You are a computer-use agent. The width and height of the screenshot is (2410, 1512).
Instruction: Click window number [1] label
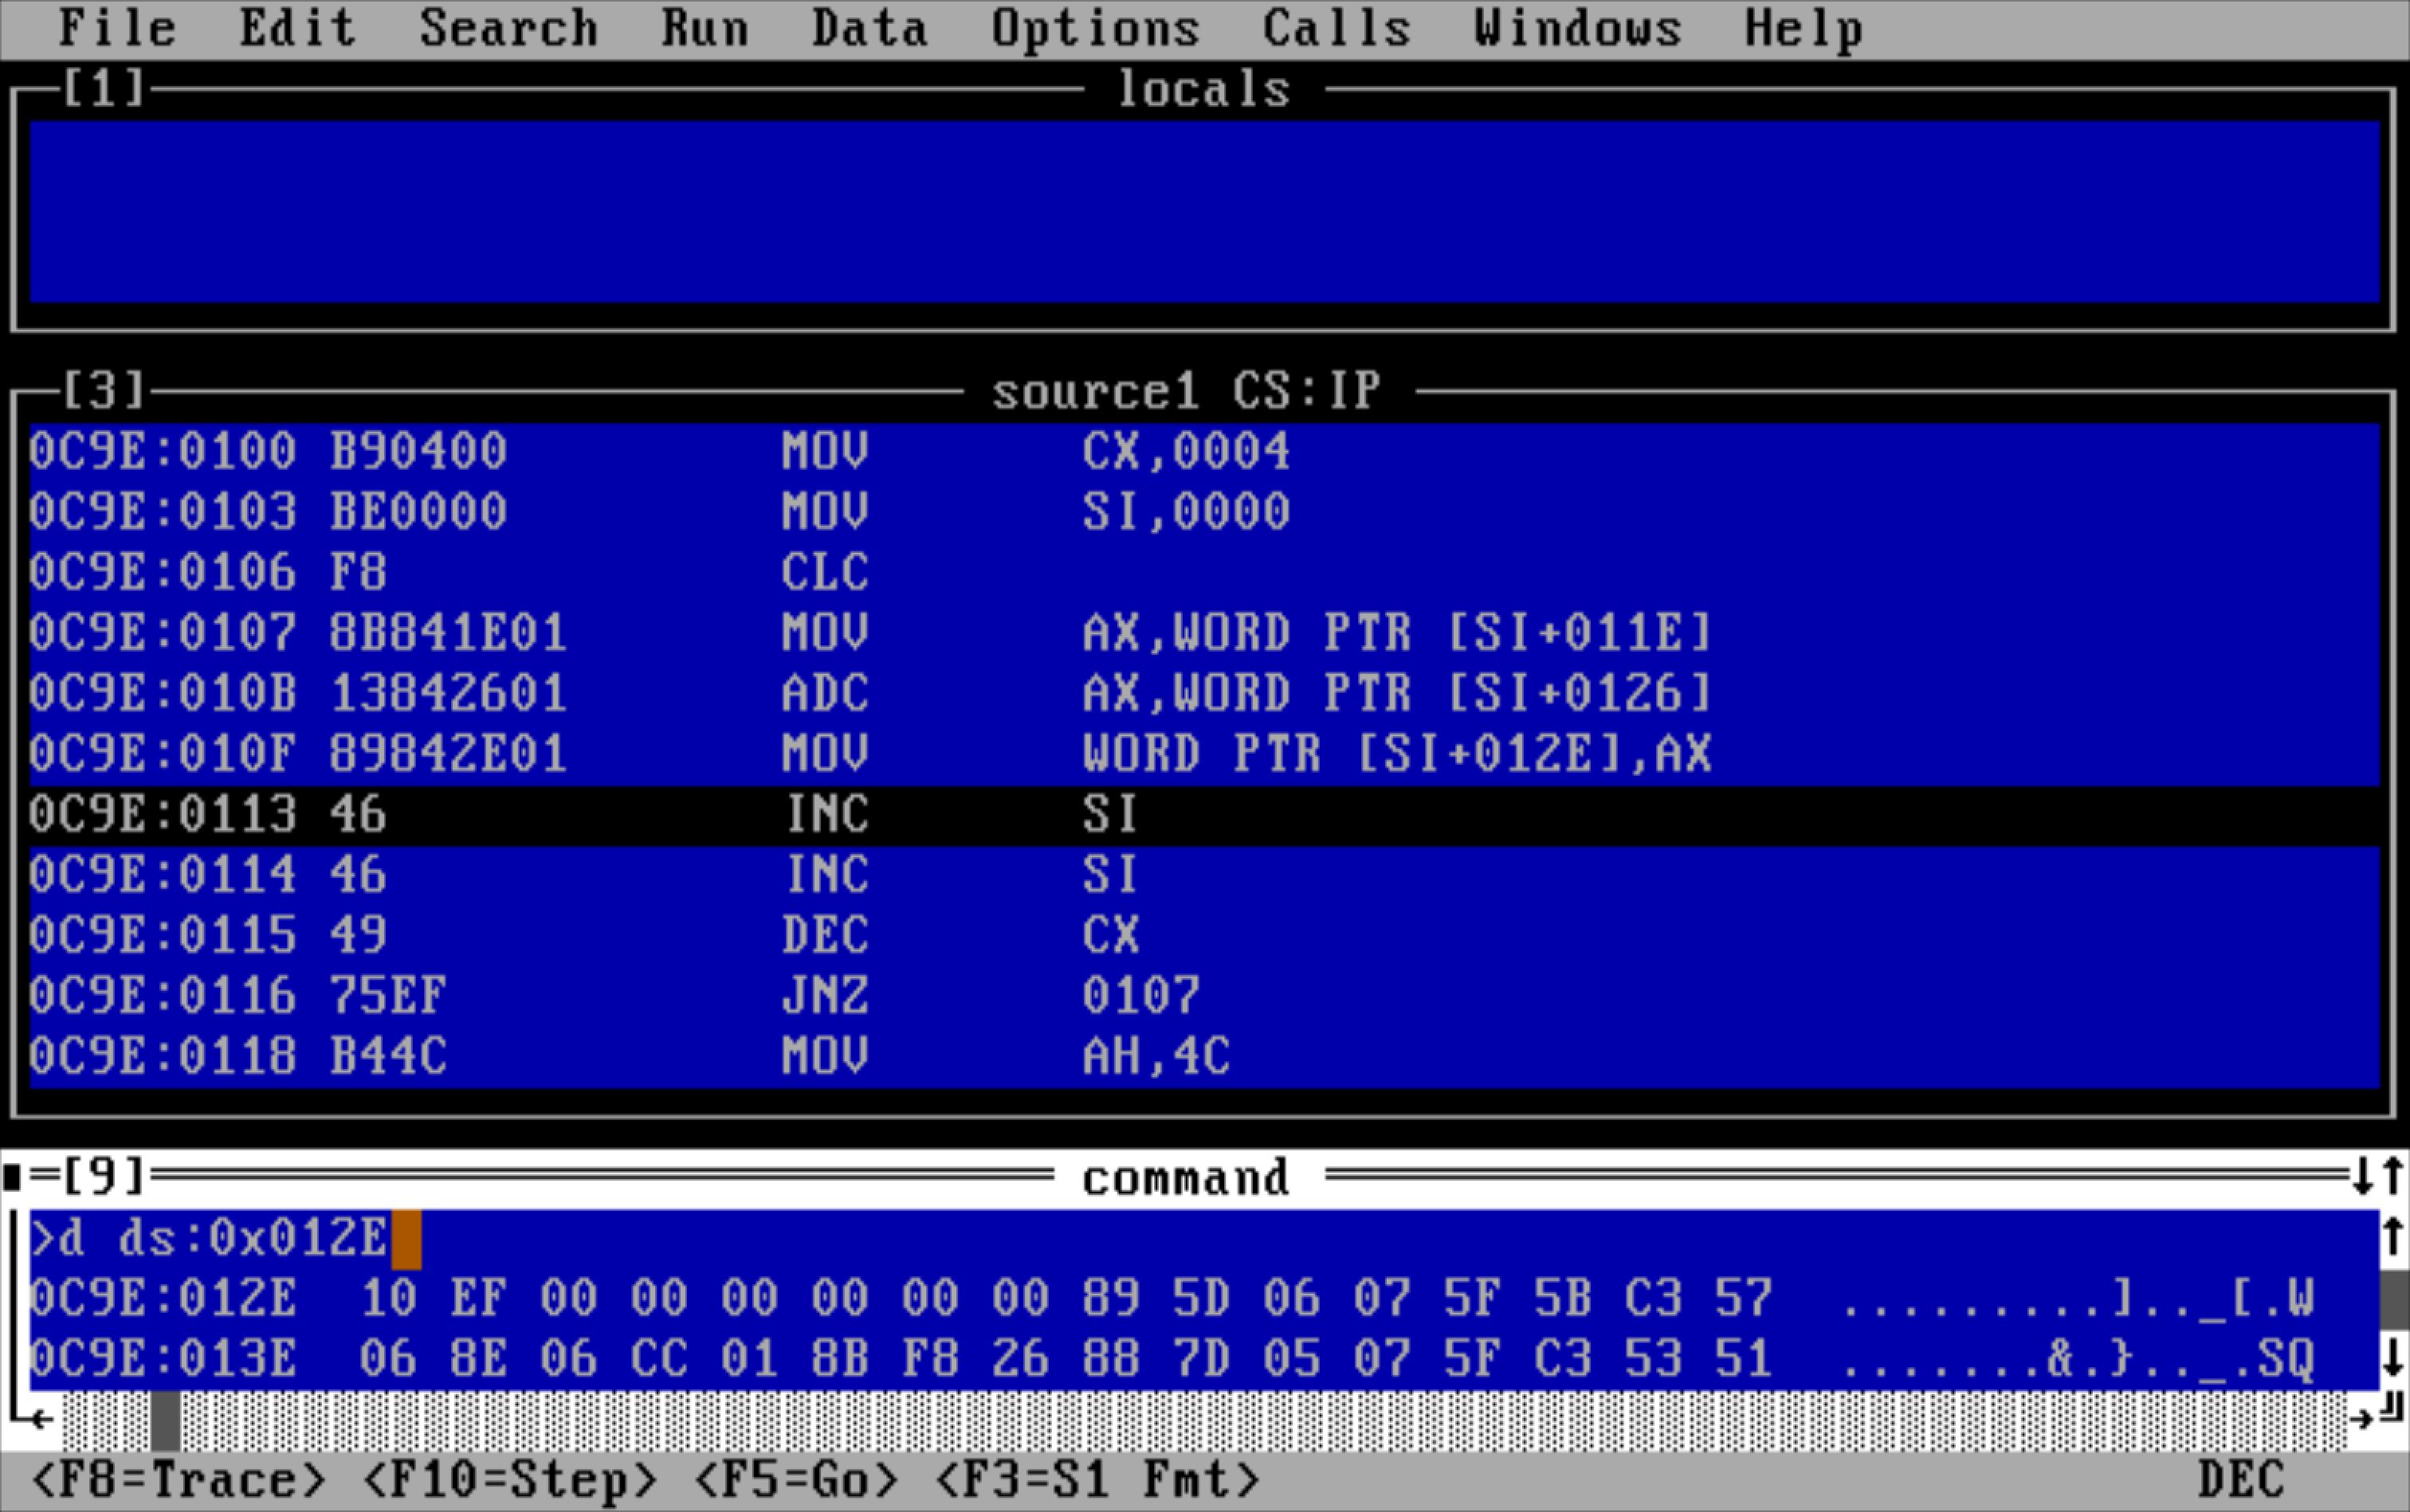point(104,89)
